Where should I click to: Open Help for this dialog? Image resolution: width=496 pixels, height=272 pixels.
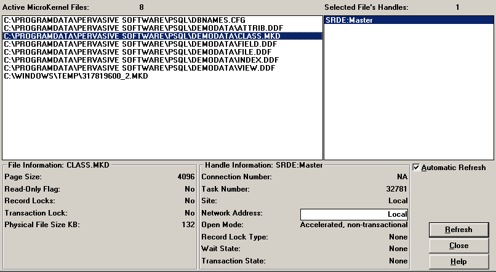tap(458, 262)
